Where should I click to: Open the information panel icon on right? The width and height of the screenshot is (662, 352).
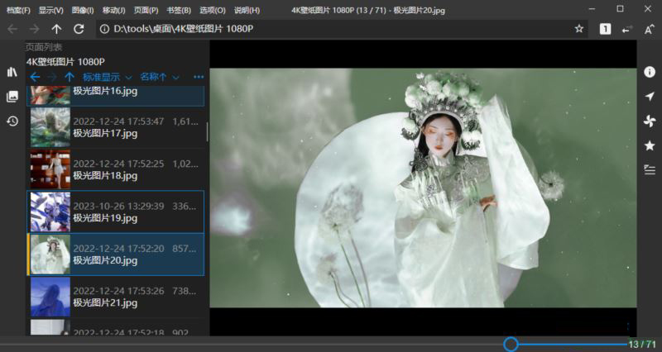pyautogui.click(x=650, y=72)
